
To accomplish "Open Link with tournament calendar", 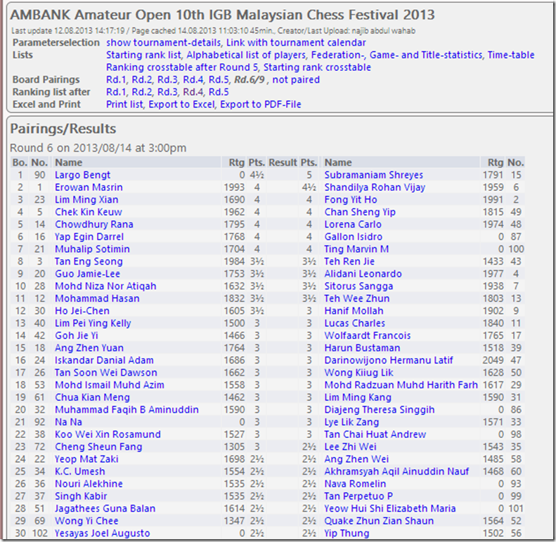I will coord(296,43).
